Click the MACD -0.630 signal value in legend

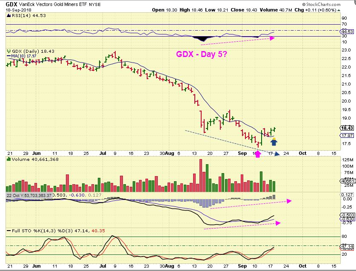(77, 195)
